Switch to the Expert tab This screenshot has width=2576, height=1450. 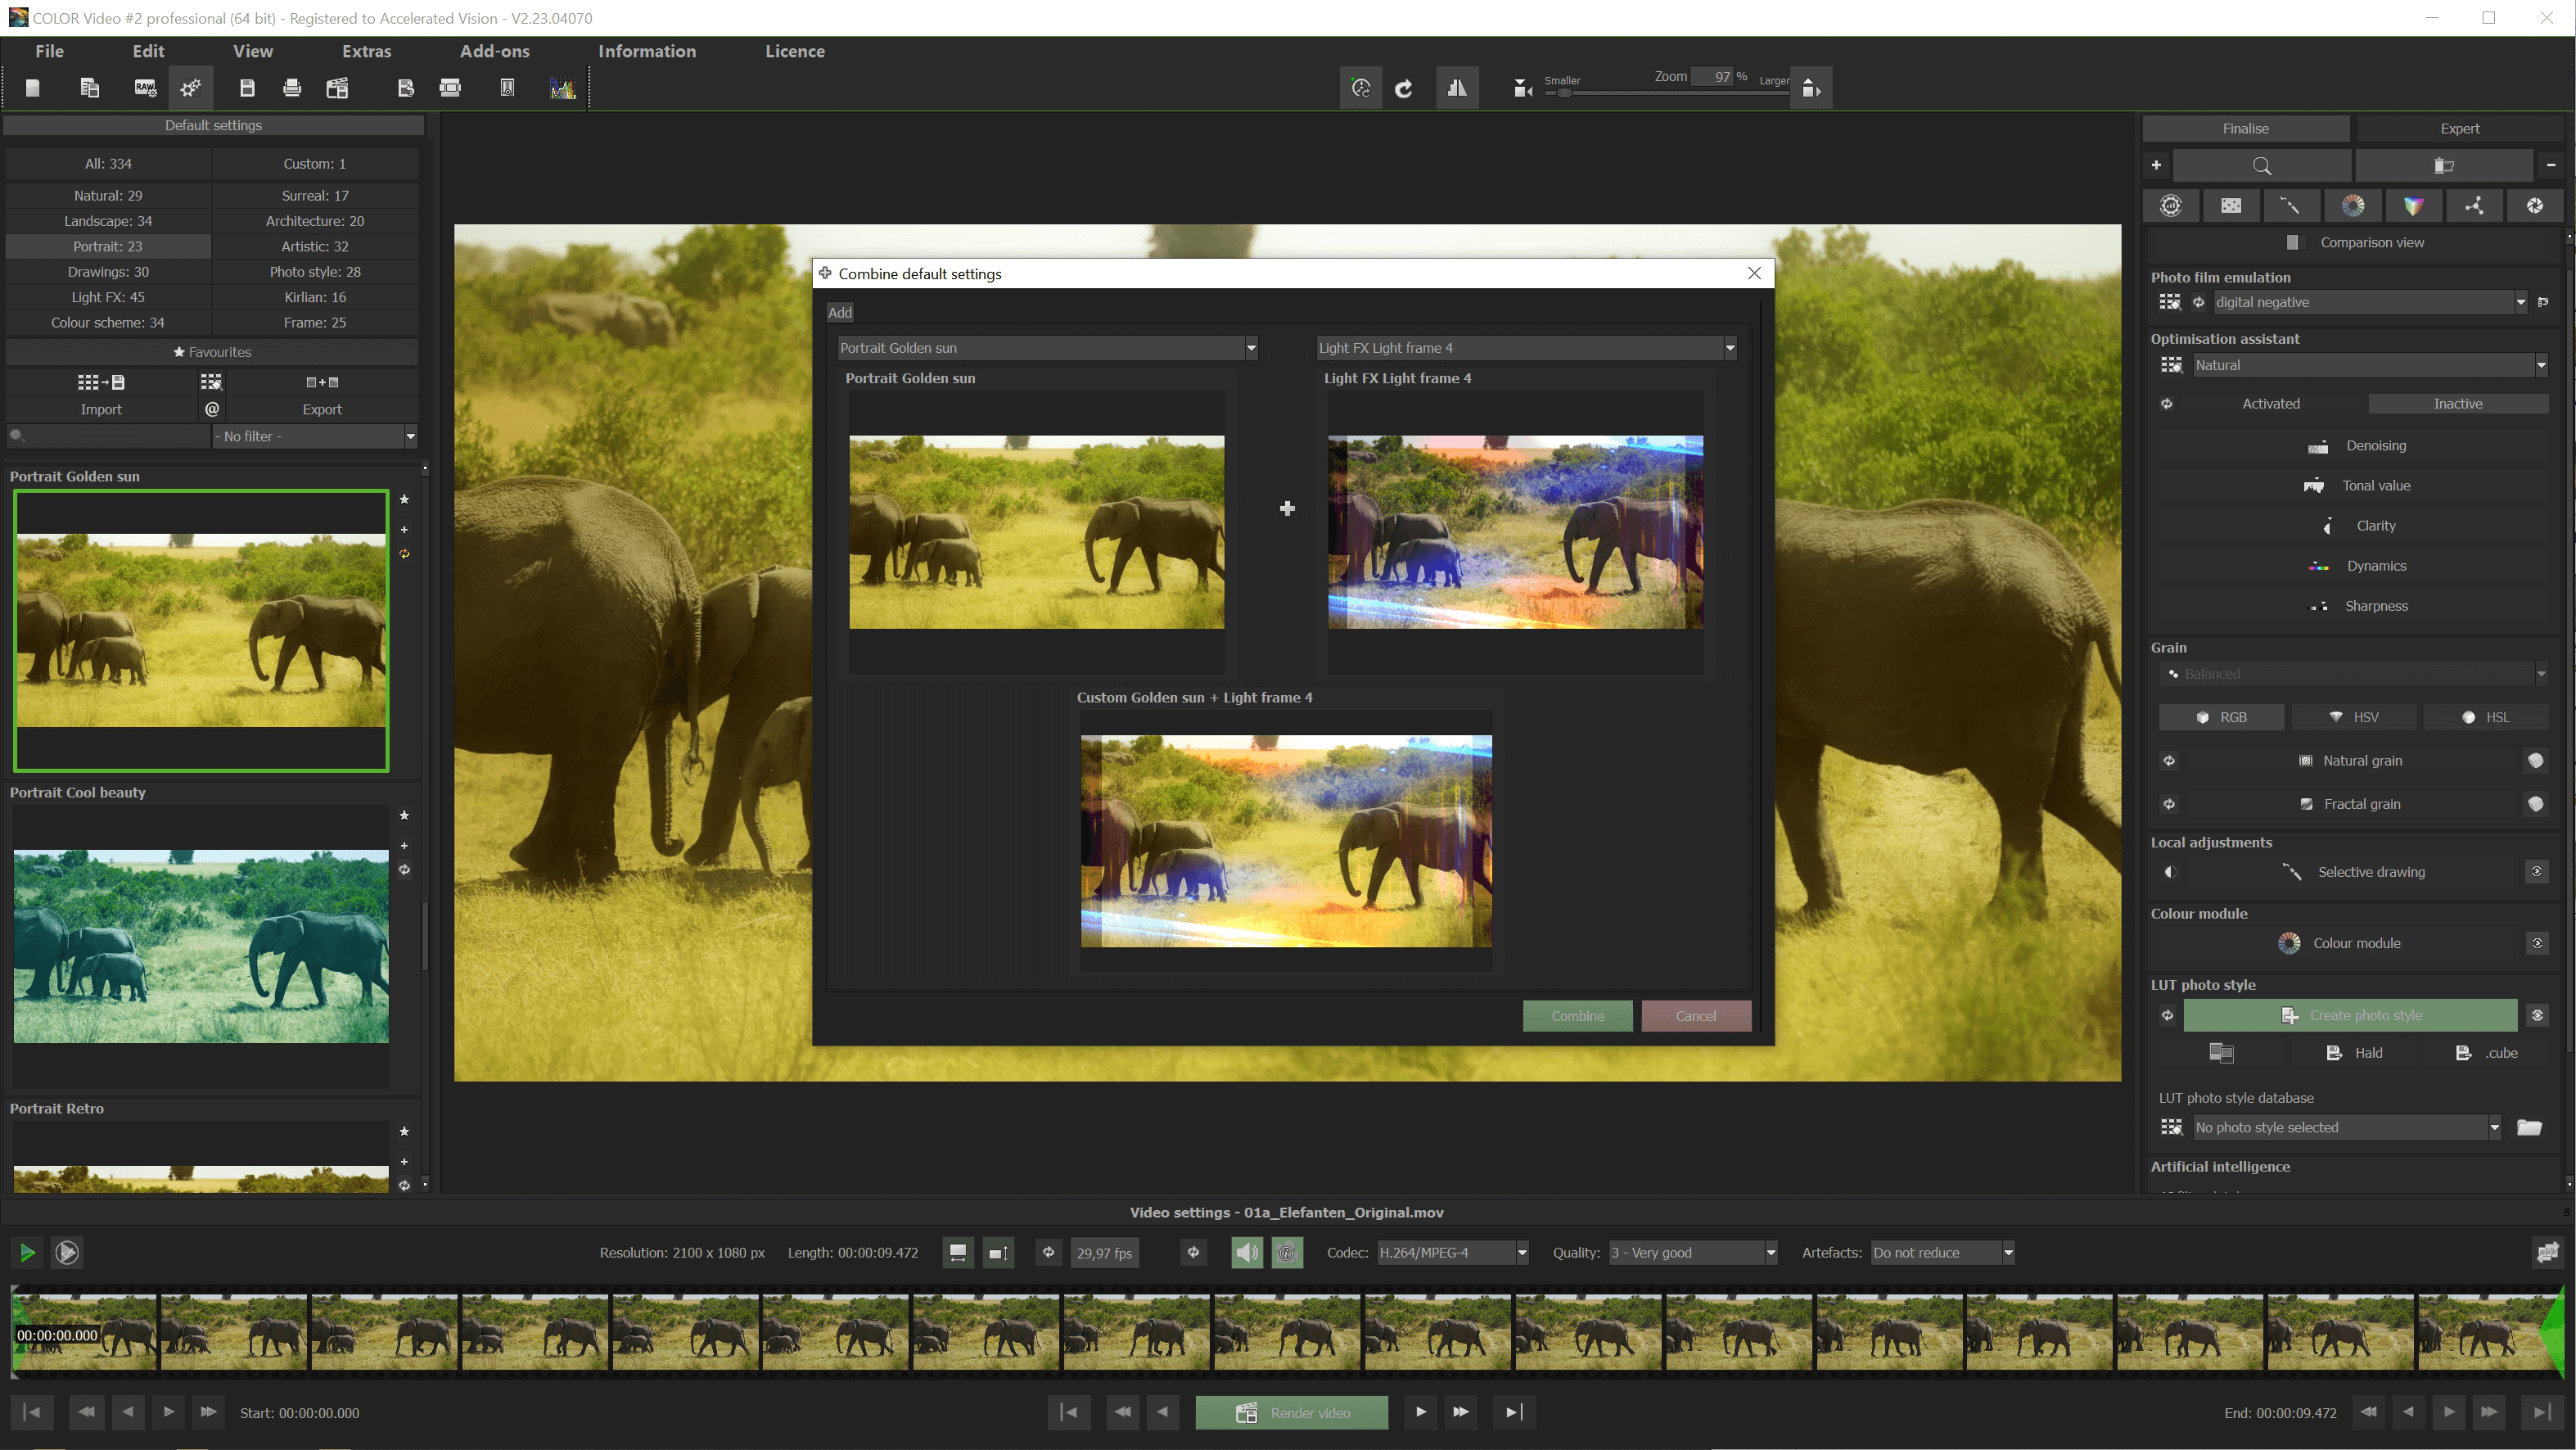tap(2459, 128)
